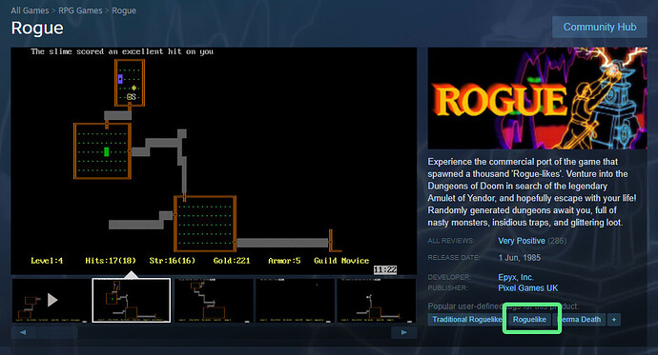Open the Community Hub button
The width and height of the screenshot is (658, 355).
[x=599, y=28]
